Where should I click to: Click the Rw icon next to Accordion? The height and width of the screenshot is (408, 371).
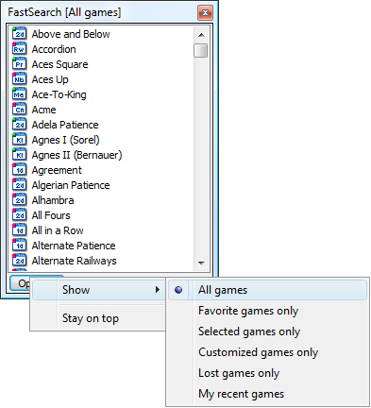(x=19, y=49)
